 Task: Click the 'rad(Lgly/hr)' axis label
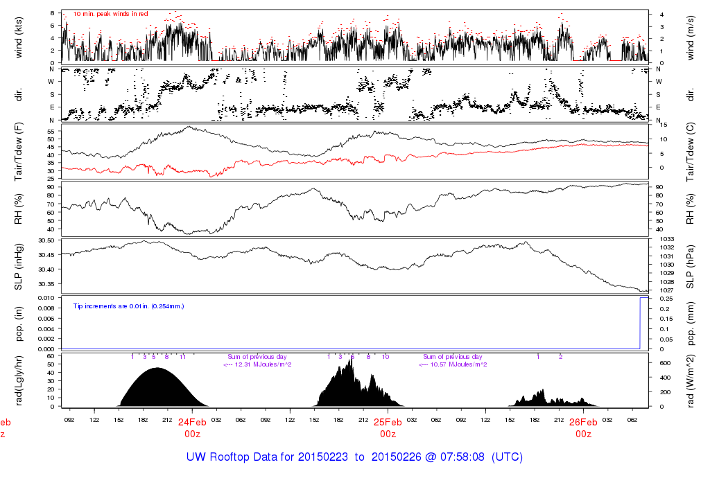point(19,380)
